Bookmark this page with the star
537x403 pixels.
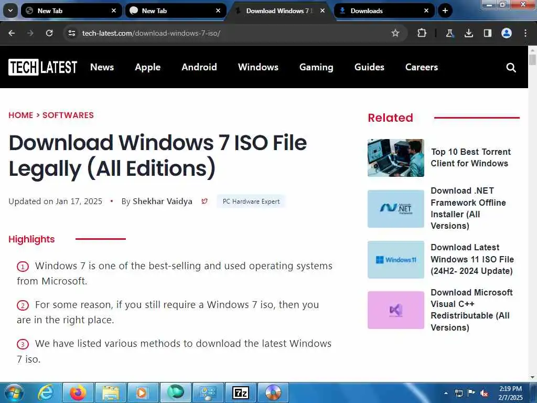pyautogui.click(x=395, y=33)
